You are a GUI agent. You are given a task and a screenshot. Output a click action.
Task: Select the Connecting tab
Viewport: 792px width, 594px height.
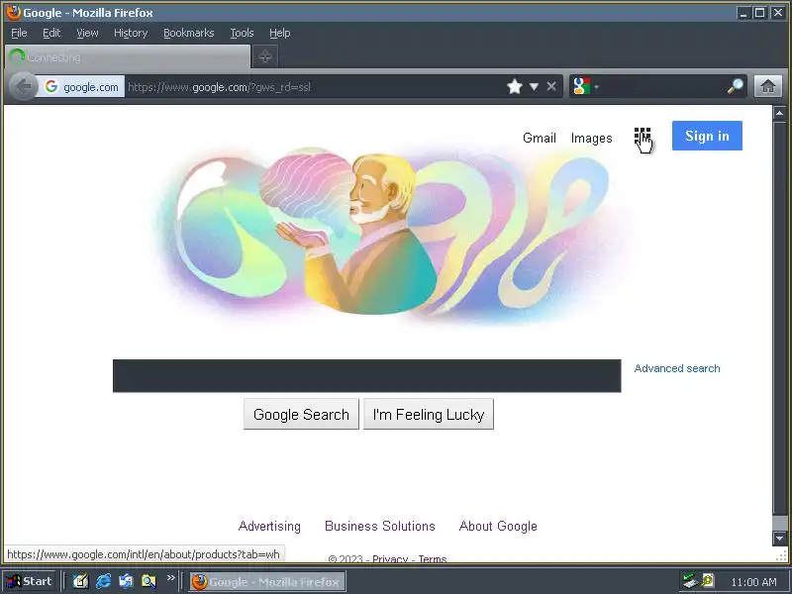click(x=128, y=57)
